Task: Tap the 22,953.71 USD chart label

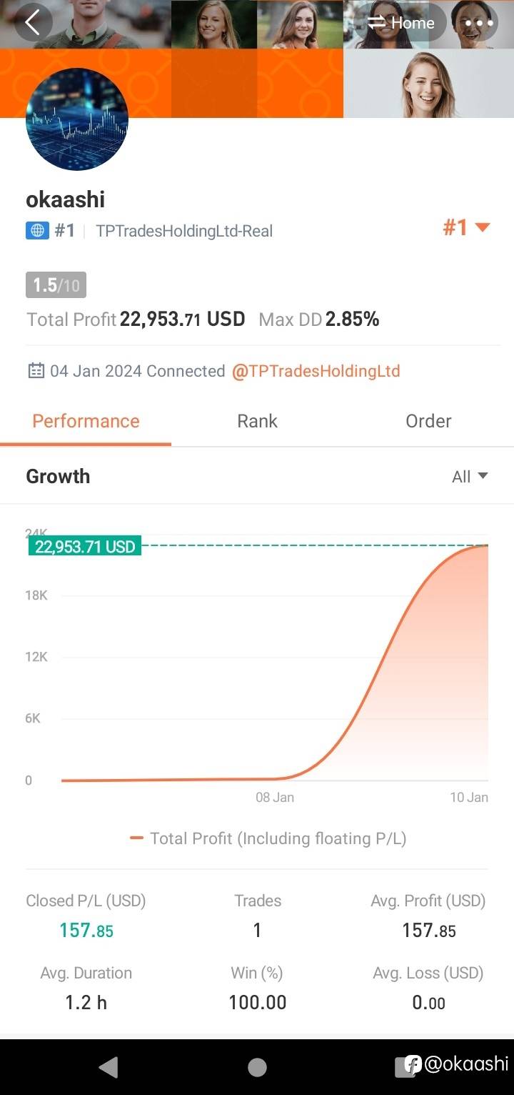Action: 85,547
